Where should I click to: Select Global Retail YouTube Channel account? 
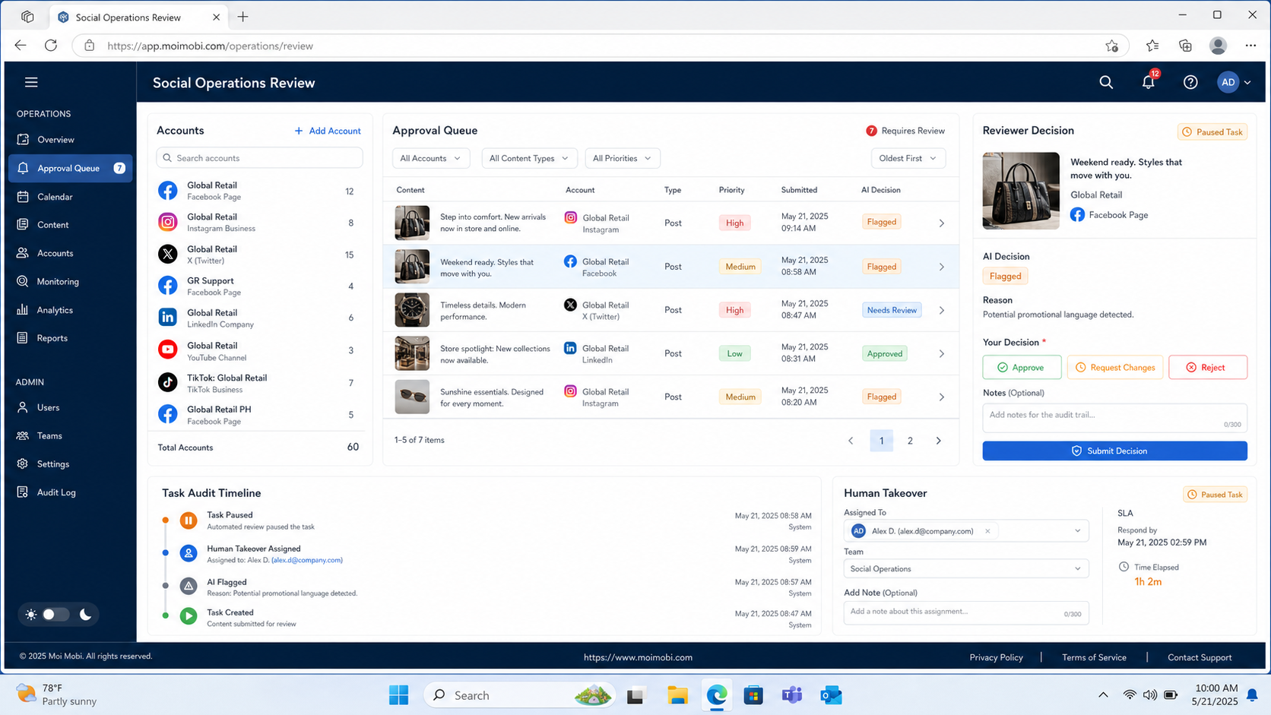(x=257, y=350)
